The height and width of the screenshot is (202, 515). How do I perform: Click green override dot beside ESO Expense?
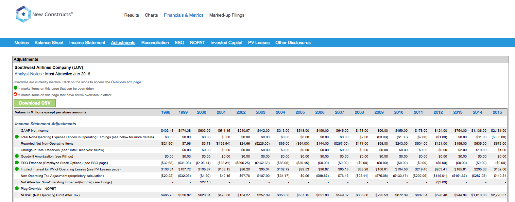(x=17, y=163)
